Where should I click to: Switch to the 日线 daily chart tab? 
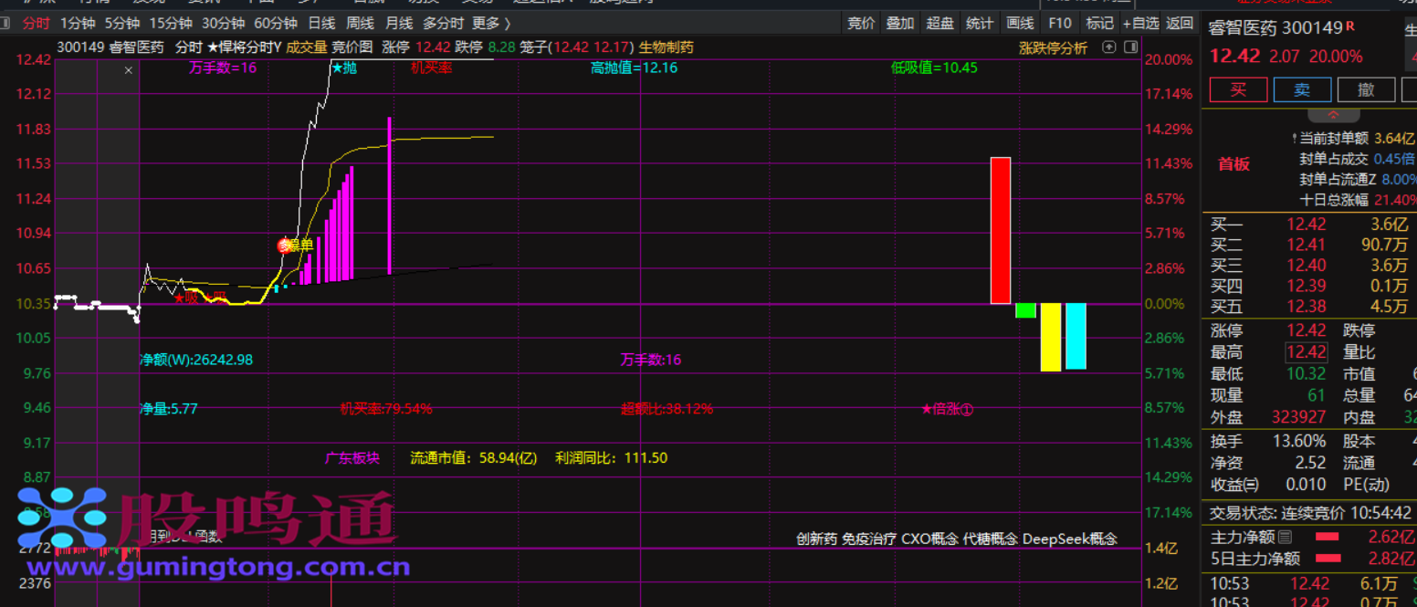tap(321, 24)
